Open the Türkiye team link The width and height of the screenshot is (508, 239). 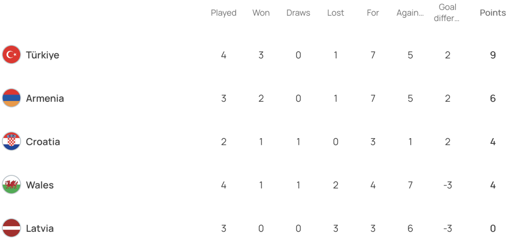pos(43,55)
